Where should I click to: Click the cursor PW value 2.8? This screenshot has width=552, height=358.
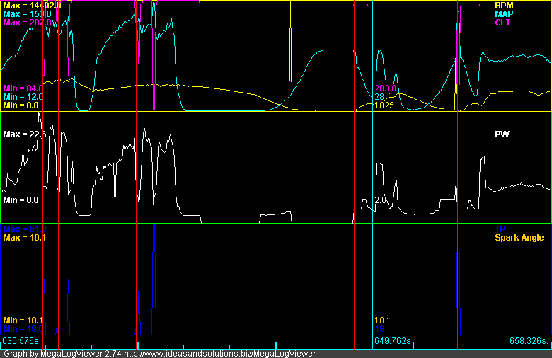pos(380,201)
